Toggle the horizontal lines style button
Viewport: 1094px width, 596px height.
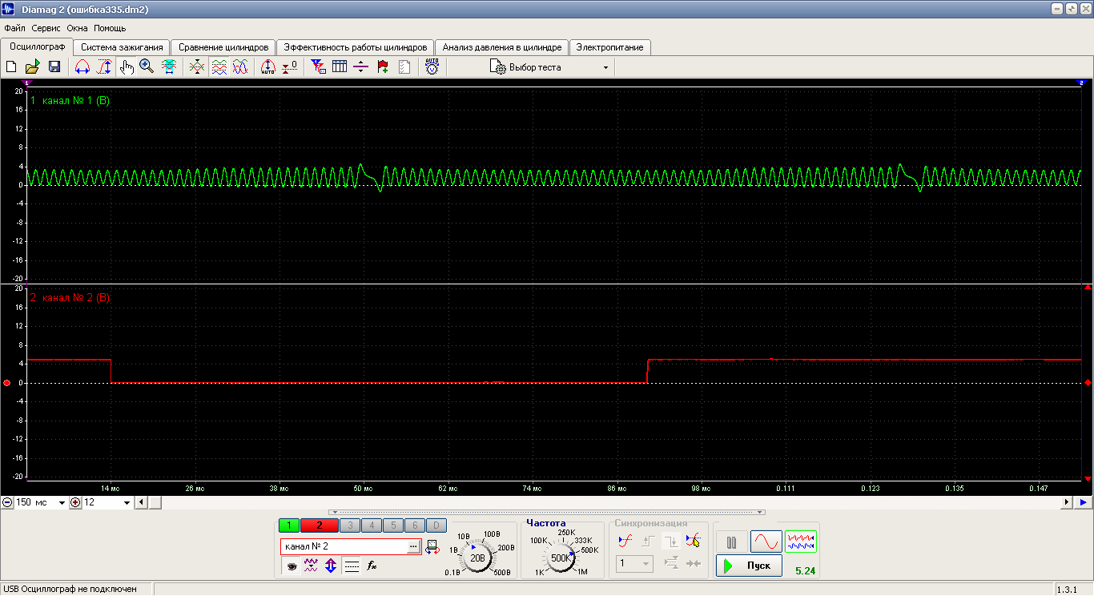point(352,566)
